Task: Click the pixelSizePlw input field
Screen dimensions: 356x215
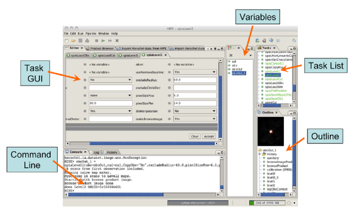Action: pyautogui.click(x=195, y=103)
